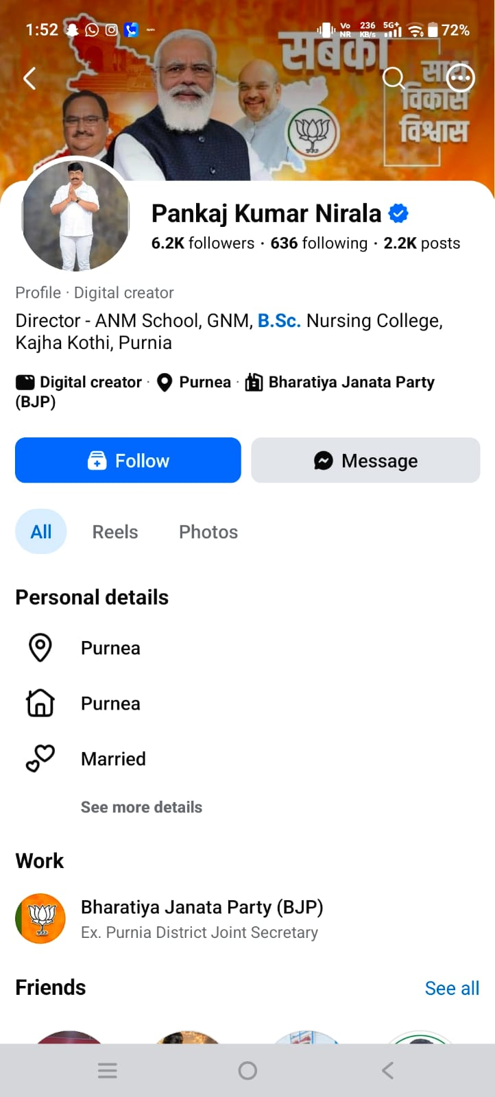This screenshot has width=495, height=1097.
Task: Tap the blue verified badge
Action: [x=398, y=214]
